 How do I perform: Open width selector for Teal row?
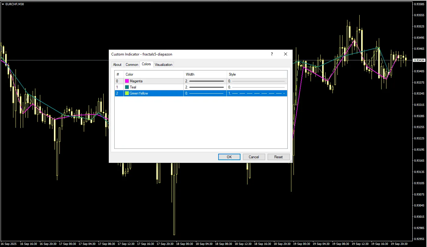click(205, 87)
